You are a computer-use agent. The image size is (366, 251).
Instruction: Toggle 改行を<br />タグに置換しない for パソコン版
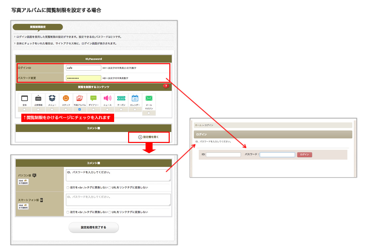[x=68, y=188]
